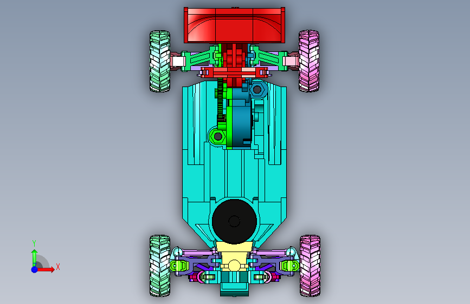Select the red rear wing on the model

[x=234, y=25]
